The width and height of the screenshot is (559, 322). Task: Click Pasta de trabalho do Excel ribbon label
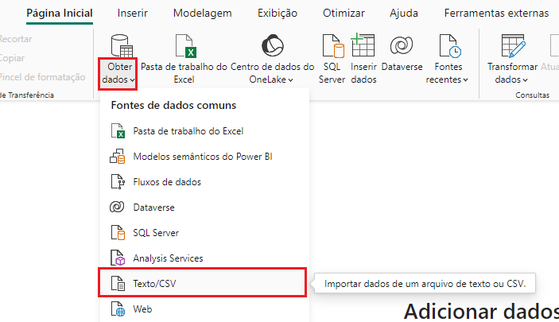(x=184, y=73)
